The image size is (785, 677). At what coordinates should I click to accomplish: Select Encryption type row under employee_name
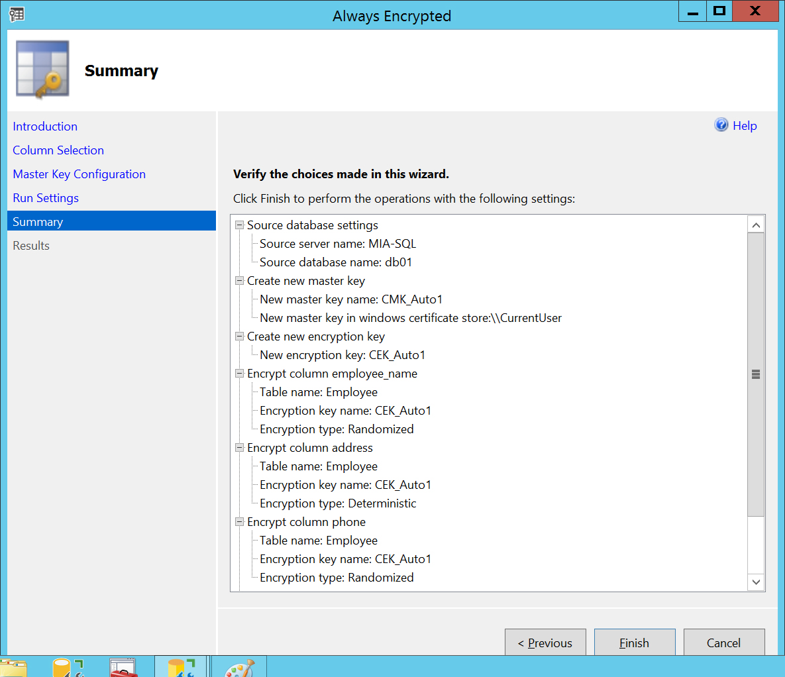(337, 429)
